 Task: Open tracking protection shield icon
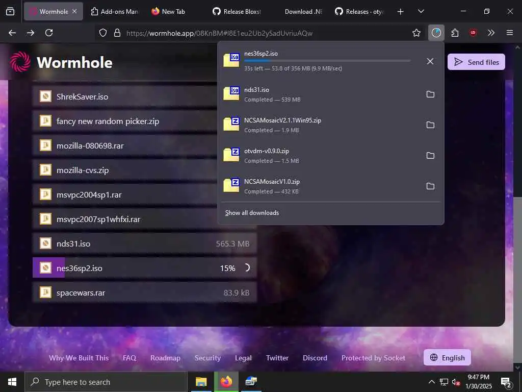pos(103,33)
